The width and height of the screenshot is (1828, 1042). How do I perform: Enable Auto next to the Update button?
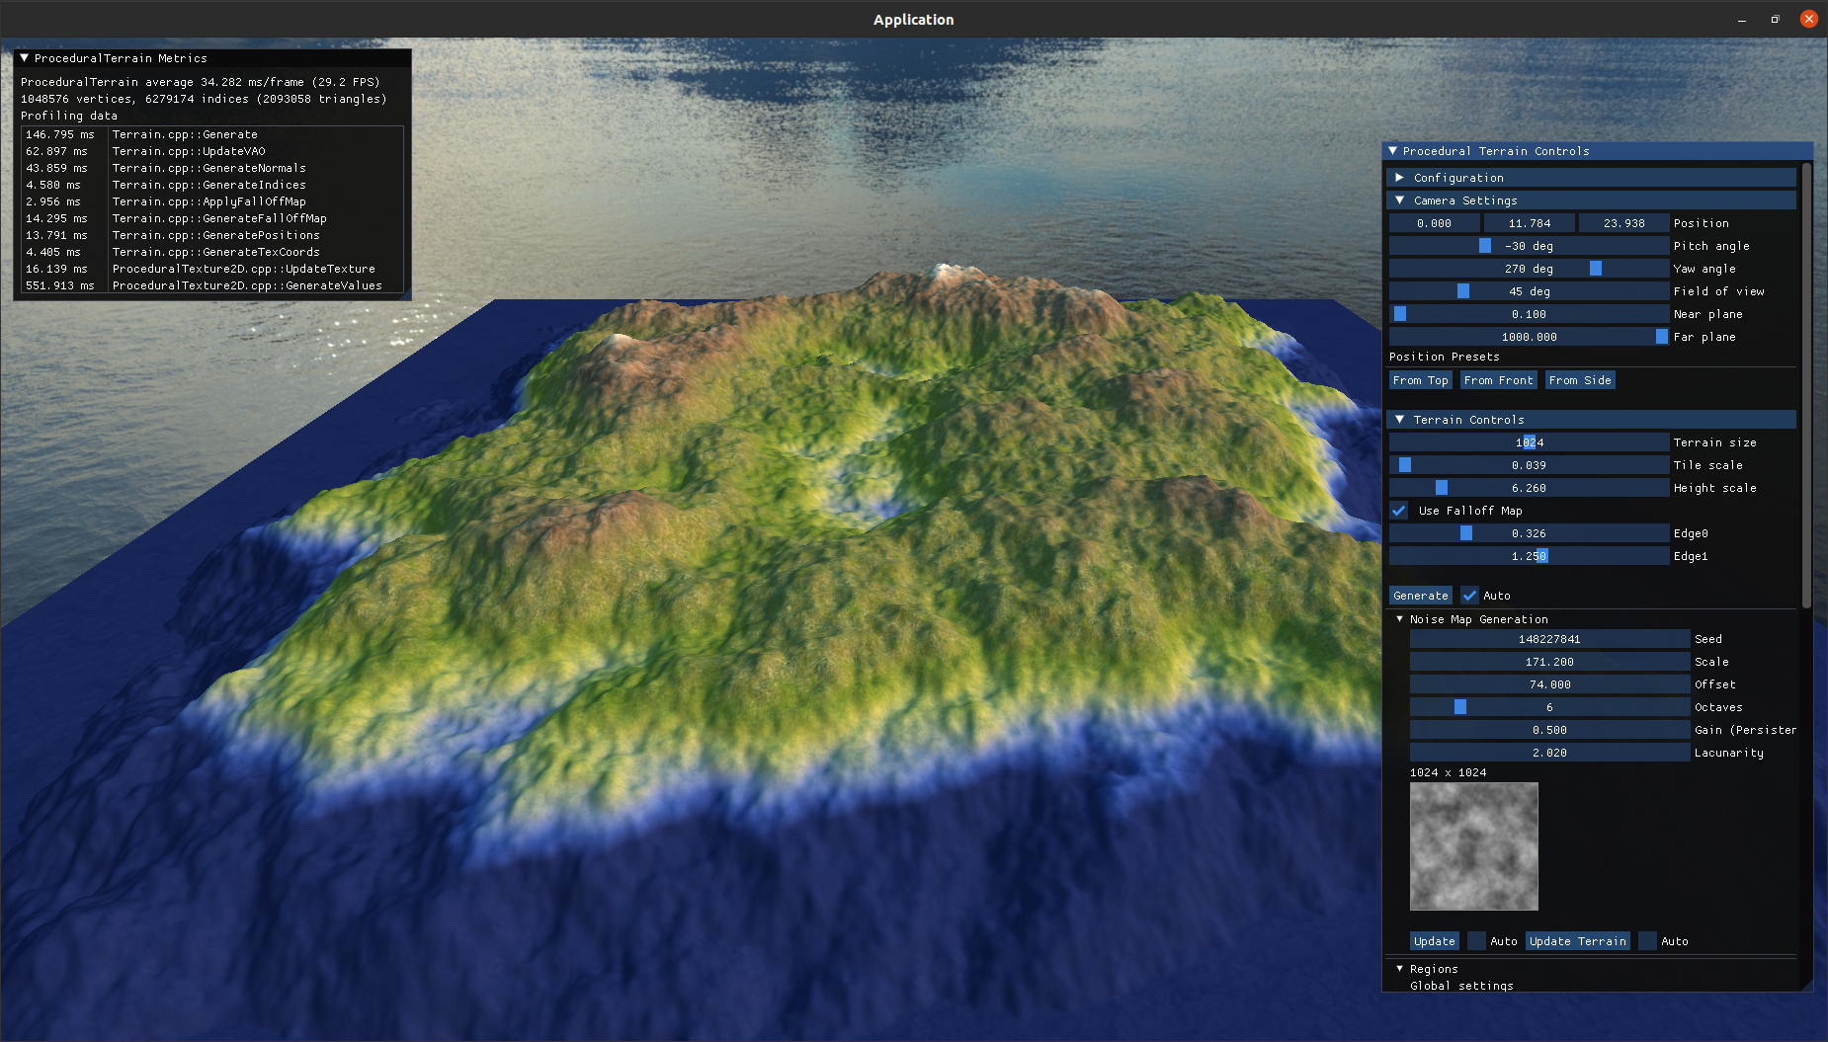coord(1476,941)
